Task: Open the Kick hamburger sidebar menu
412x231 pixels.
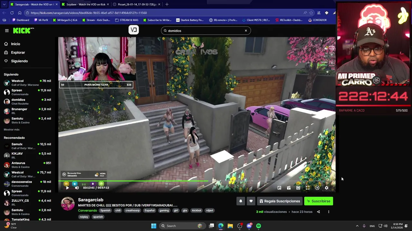Action: click(x=7, y=30)
